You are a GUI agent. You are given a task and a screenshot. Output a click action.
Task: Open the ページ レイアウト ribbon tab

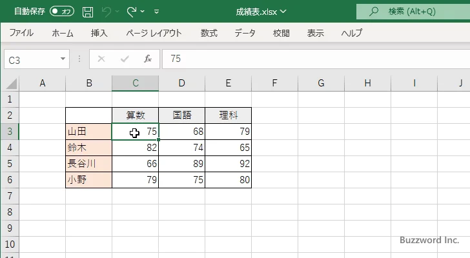[x=154, y=33]
